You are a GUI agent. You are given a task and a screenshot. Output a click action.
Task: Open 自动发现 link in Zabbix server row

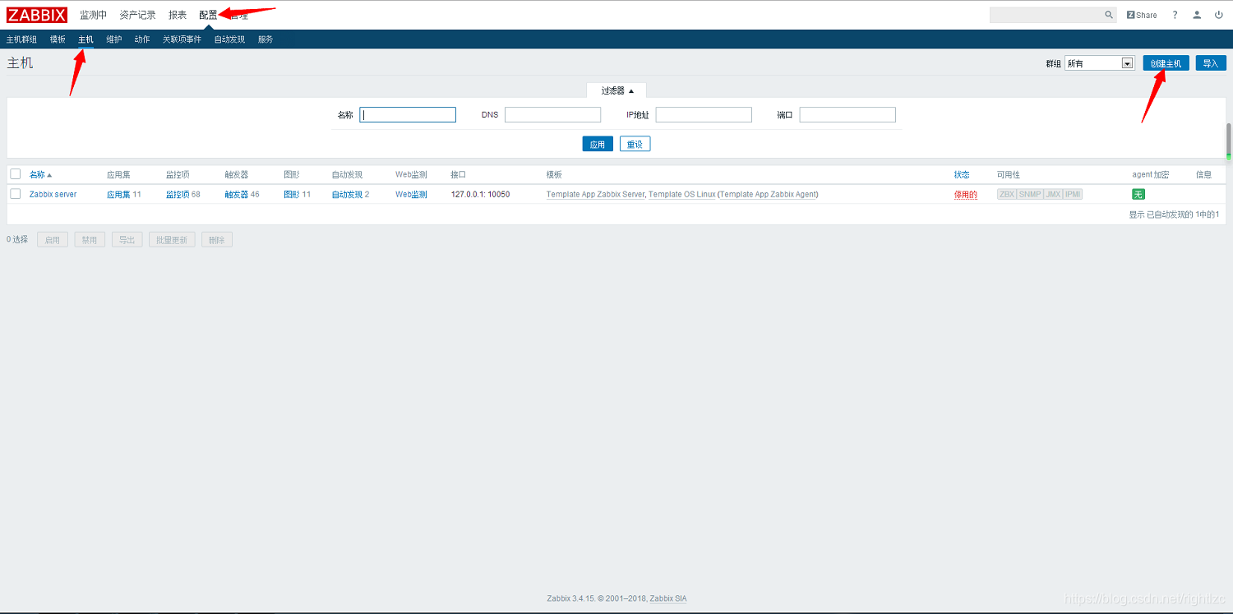(347, 195)
